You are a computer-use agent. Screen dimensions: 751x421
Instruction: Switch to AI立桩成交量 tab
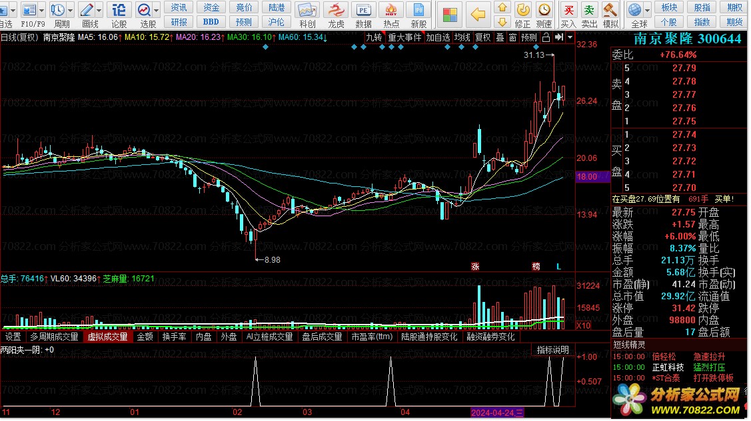pos(269,337)
